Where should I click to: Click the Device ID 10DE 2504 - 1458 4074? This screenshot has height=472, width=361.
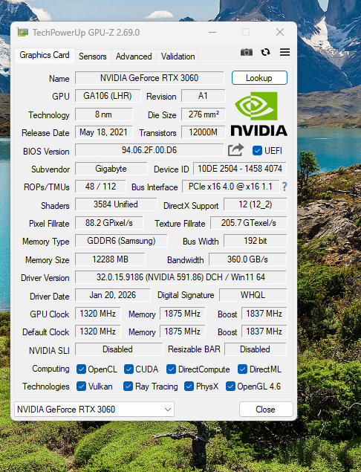240,169
